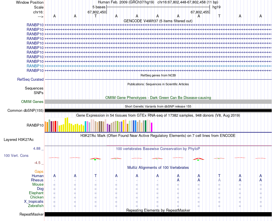Click Publications: Sequences in Scientific Articles title
This screenshot has width=272, height=221.
tap(158, 84)
